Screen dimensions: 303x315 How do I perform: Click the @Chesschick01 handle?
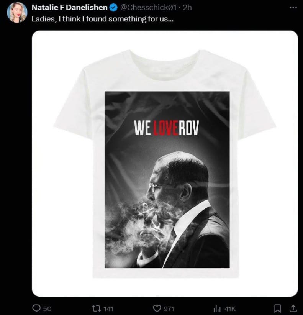pos(148,8)
